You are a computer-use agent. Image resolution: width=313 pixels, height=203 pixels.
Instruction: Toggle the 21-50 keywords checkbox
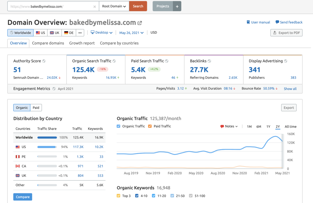[x=172, y=196]
